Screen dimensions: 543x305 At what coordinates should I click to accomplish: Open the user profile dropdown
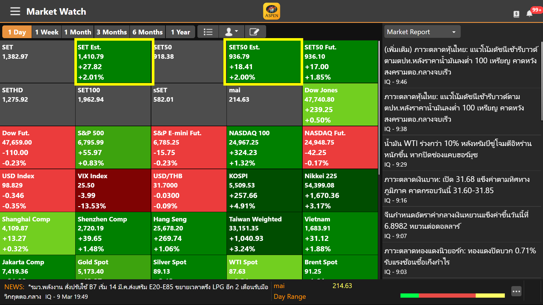[x=231, y=32]
